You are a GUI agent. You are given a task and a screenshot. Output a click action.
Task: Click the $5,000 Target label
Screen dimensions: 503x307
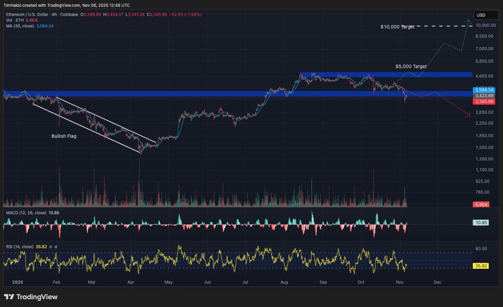[x=411, y=66]
